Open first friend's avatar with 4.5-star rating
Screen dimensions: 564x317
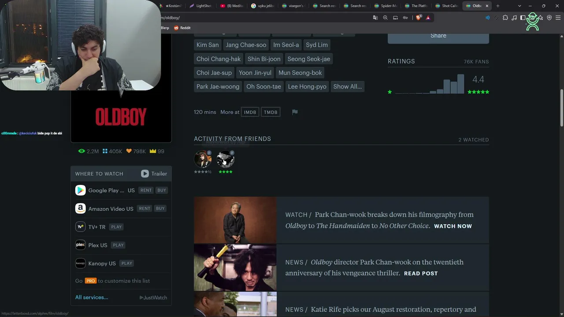pyautogui.click(x=203, y=159)
